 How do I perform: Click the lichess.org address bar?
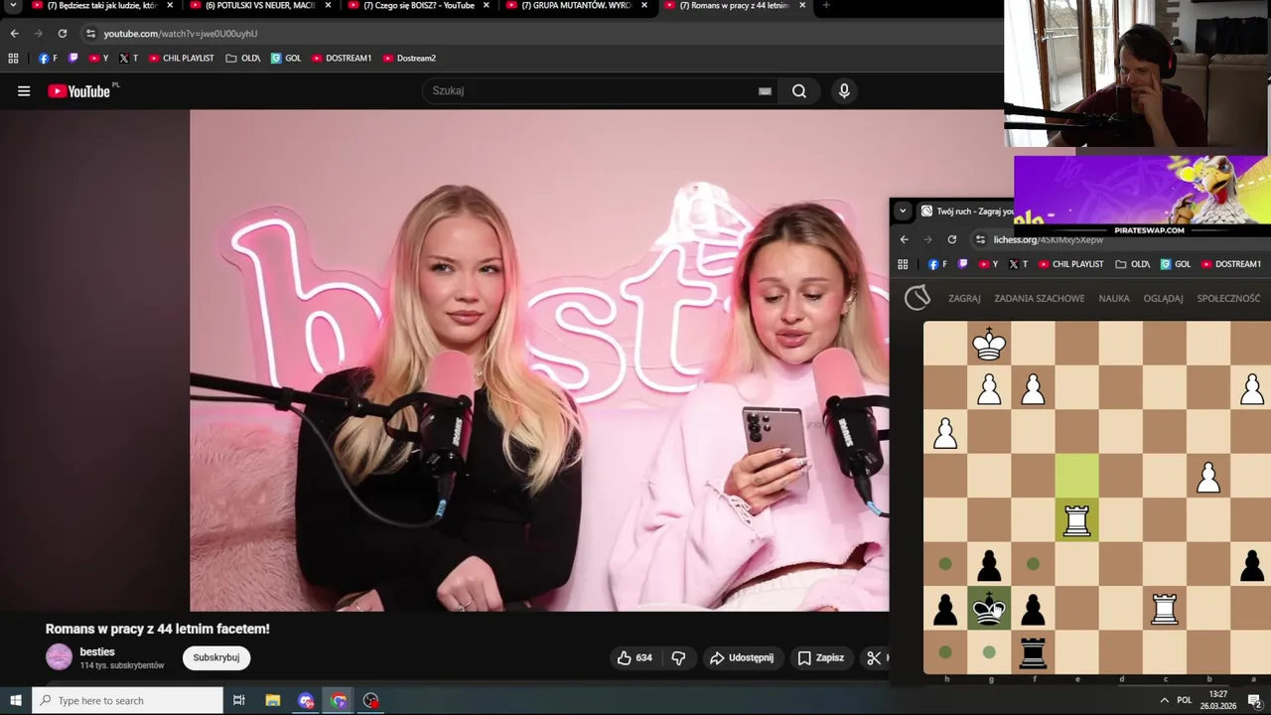pyautogui.click(x=1120, y=239)
